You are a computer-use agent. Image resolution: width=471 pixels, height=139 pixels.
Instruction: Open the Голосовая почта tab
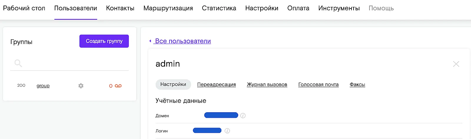[x=318, y=85]
